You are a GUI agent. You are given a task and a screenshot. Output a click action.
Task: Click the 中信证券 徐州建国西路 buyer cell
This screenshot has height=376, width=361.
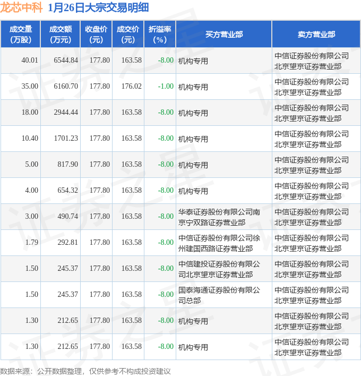tap(219, 243)
